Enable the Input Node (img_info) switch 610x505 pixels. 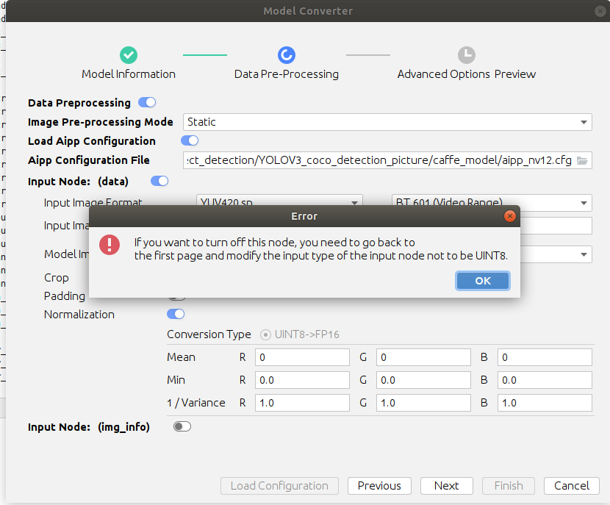182,426
